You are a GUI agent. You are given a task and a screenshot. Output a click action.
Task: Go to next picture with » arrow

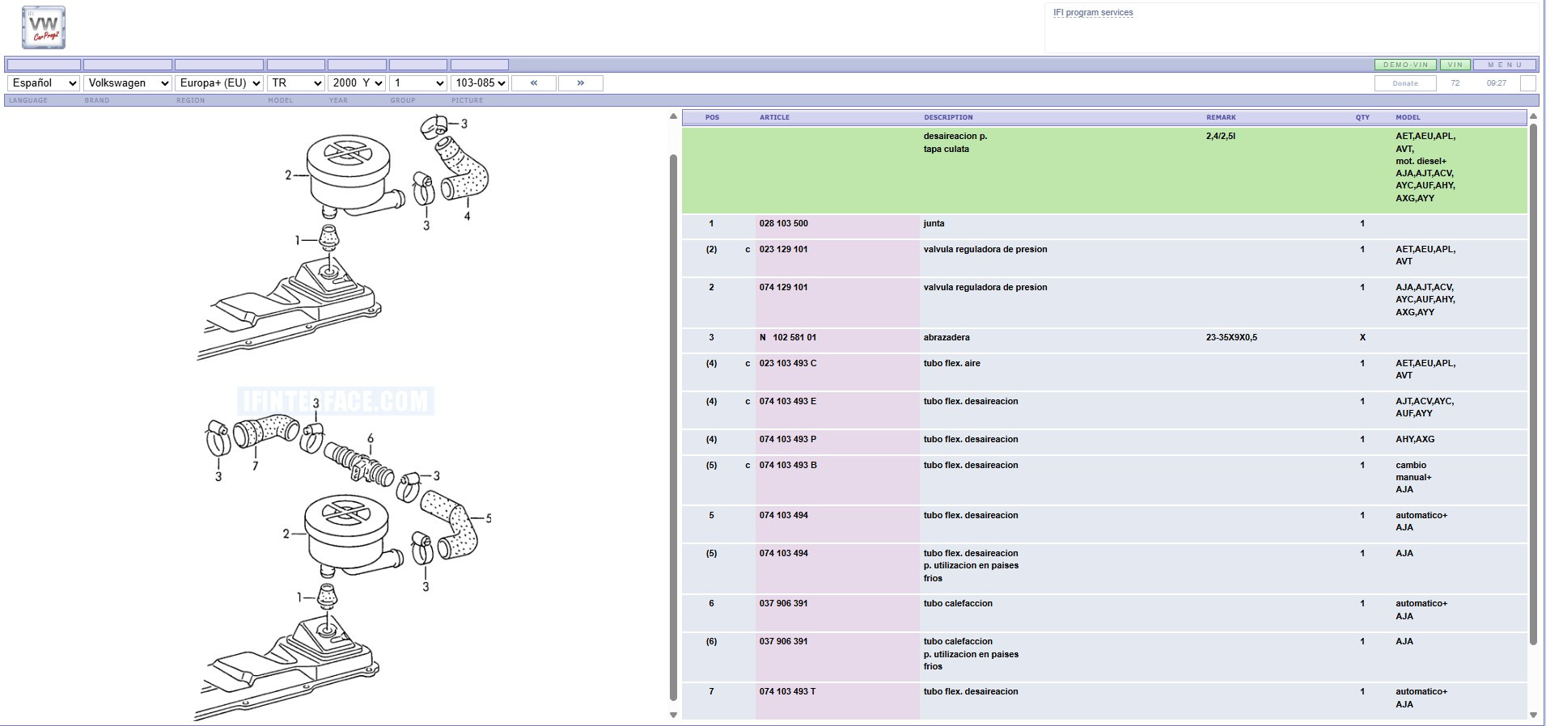tap(581, 83)
